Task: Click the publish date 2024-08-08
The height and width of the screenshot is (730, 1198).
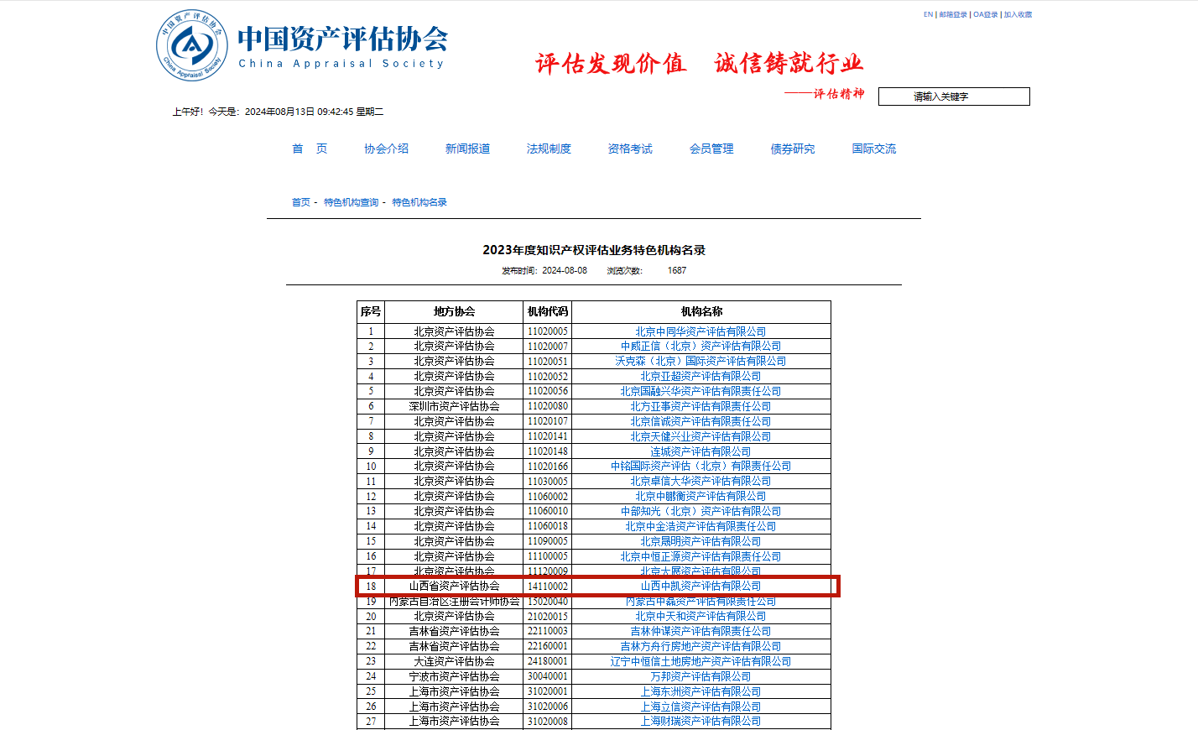Action: click(565, 270)
